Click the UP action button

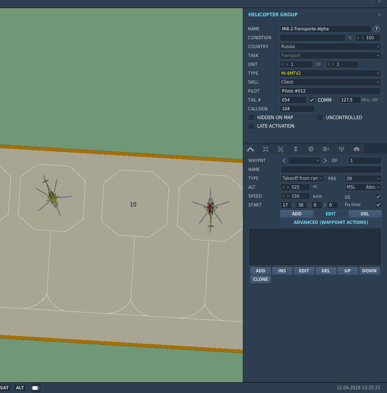(347, 271)
